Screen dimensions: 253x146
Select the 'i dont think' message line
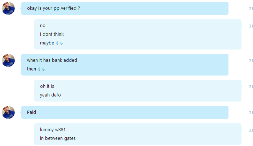(52, 34)
